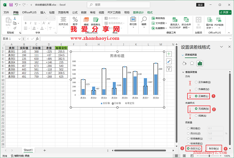Viewport: 234px width, 158px height.
Task: Click the 登录 sign-in button
Action: pyautogui.click(x=200, y=5)
